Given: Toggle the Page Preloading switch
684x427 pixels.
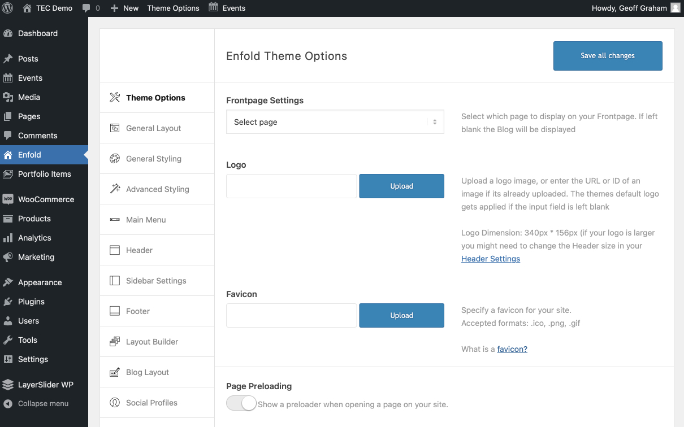Looking at the screenshot, I should (x=241, y=403).
